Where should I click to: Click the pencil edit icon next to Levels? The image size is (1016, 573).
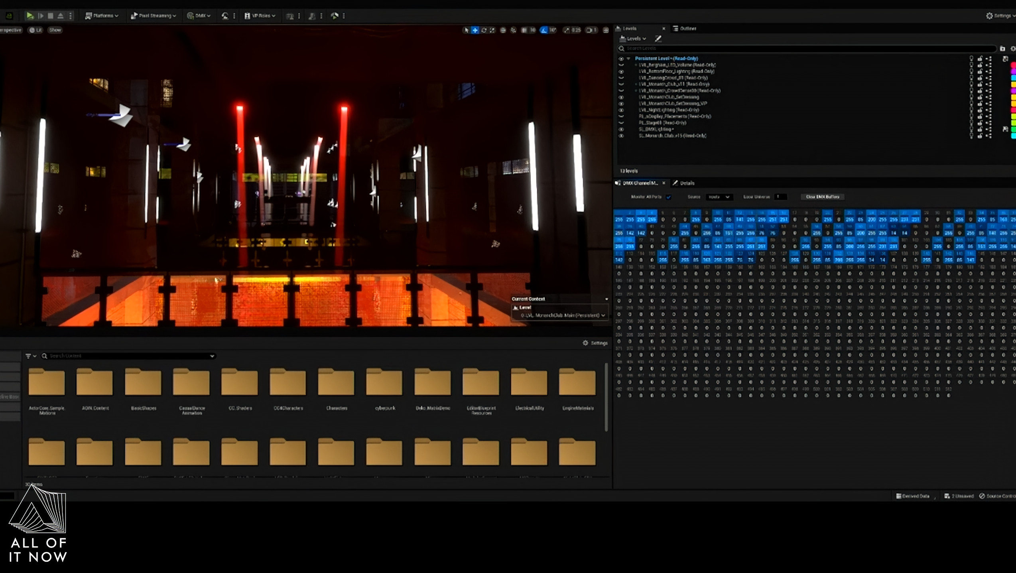tap(658, 39)
